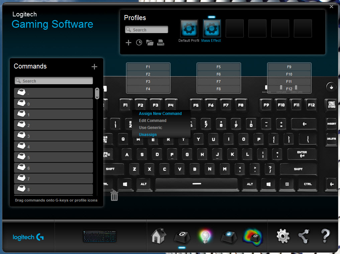
Task: Click the F1 key on keyboard image
Action: [125, 105]
